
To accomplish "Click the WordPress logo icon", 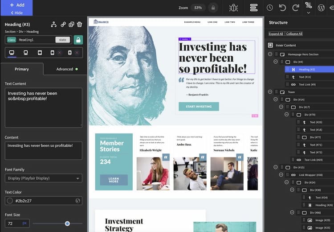I will (321, 8).
